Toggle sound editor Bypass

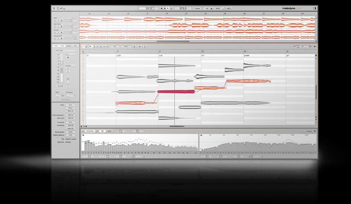[310, 131]
